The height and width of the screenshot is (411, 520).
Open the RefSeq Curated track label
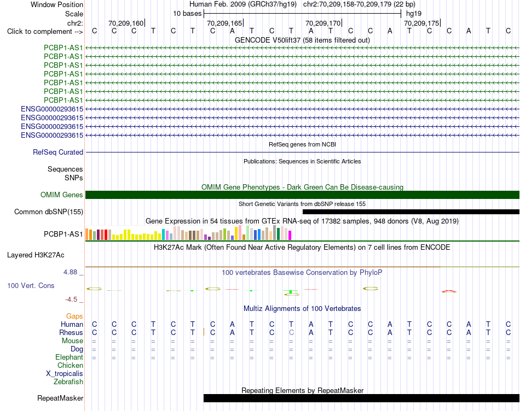[x=57, y=152]
